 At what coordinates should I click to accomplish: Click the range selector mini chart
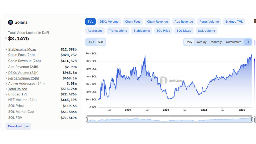point(169,120)
